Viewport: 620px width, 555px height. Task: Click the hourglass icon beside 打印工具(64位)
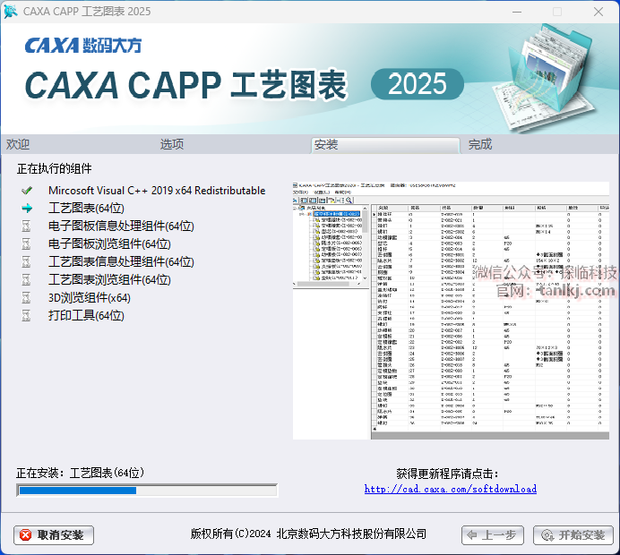click(27, 316)
